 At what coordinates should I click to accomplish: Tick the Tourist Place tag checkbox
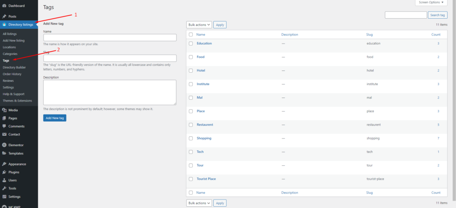pos(191,179)
